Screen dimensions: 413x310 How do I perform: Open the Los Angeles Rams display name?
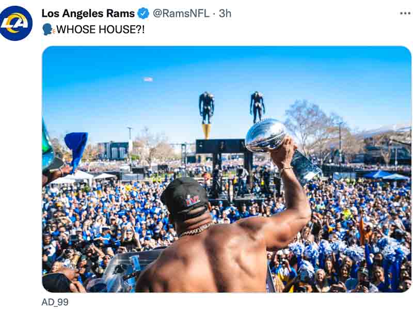(x=88, y=13)
